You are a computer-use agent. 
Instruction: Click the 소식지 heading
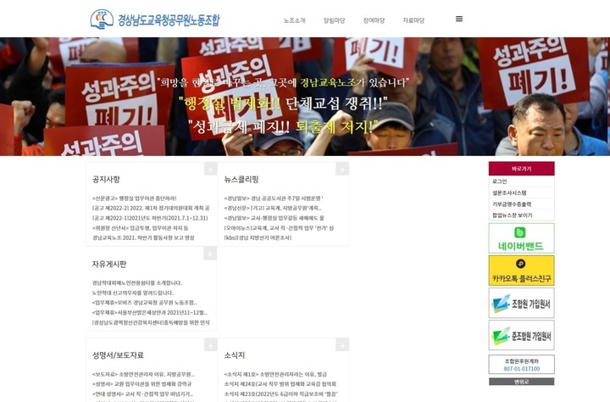point(234,355)
